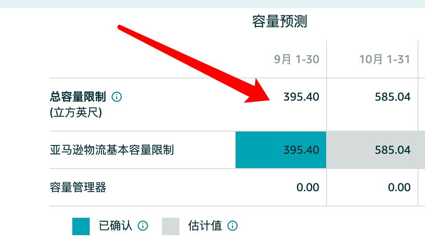Open the info icon next to 估计值
Viewport: 425px width, 250px height.
(x=232, y=226)
